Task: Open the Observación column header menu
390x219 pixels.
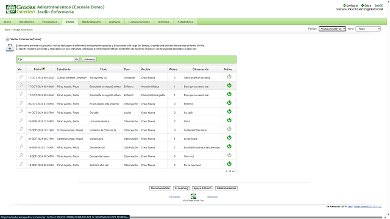Action: click(x=200, y=69)
